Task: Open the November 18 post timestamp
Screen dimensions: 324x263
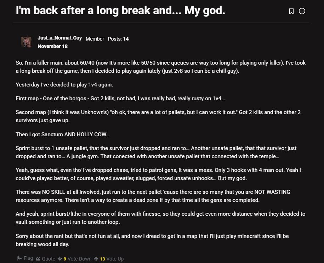Action: pos(52,46)
